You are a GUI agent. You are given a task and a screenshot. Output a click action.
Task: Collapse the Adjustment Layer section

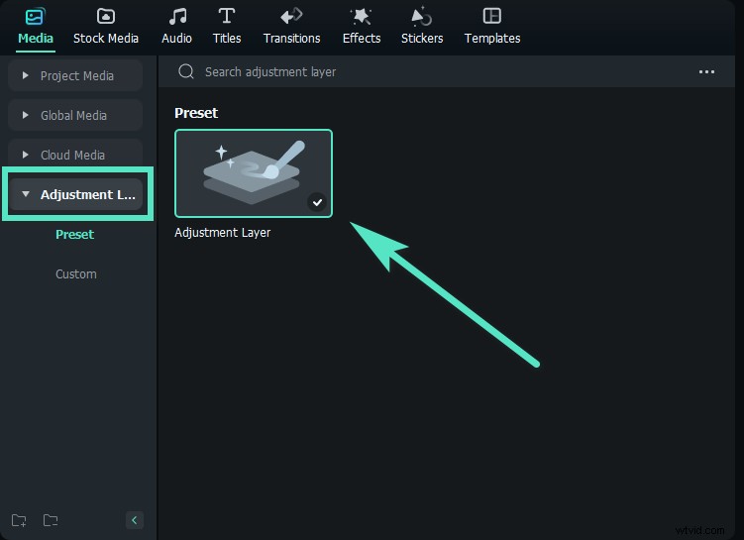coord(76,195)
